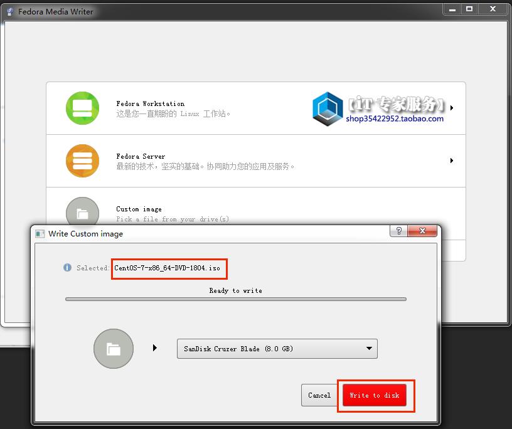Click the grey Custom image folder icon
The width and height of the screenshot is (512, 429).
(x=82, y=211)
